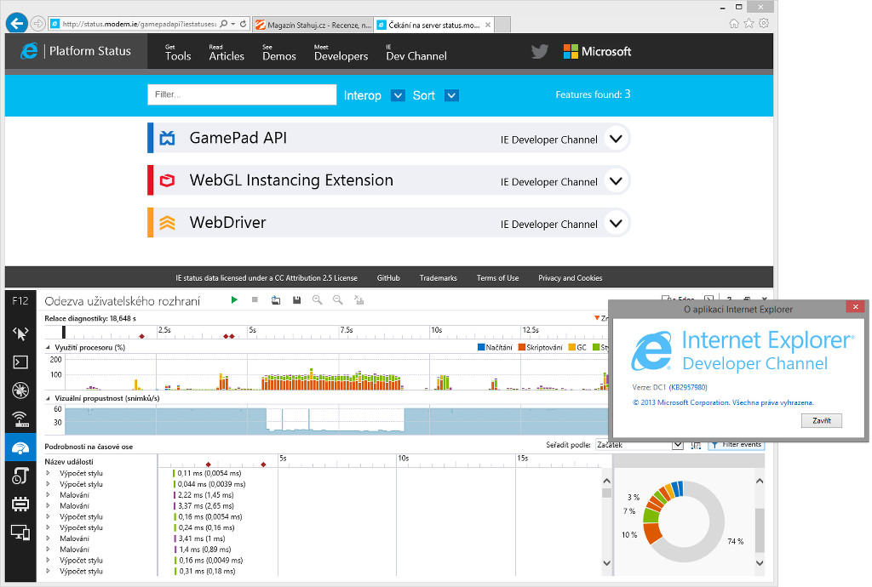The height and width of the screenshot is (587, 872).
Task: Open the Developers menu item
Action: [x=341, y=53]
